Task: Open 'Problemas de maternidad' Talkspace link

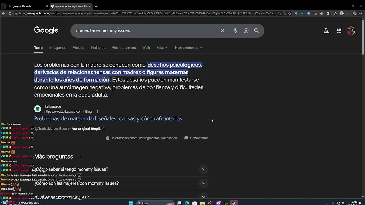Action: (108, 119)
